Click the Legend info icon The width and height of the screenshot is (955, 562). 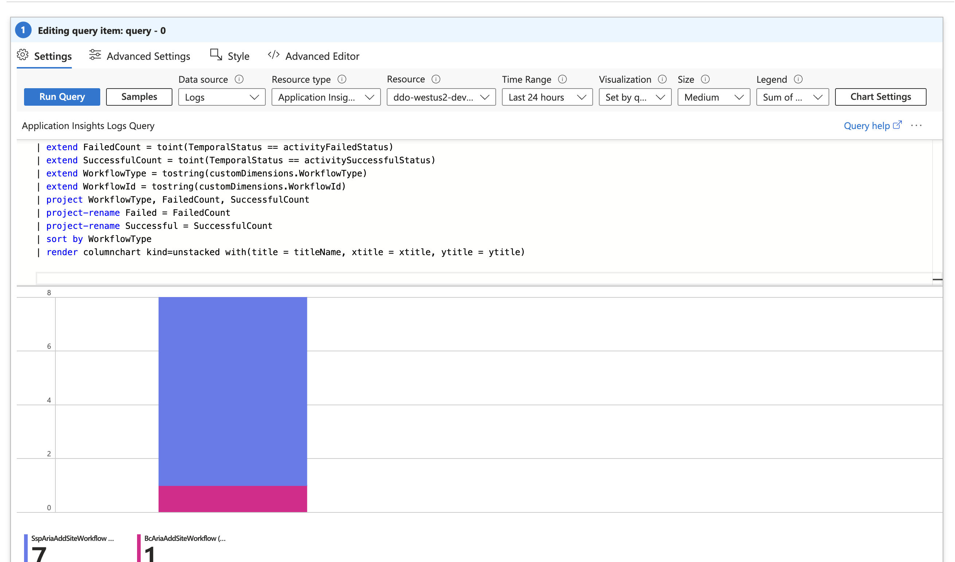click(x=798, y=79)
